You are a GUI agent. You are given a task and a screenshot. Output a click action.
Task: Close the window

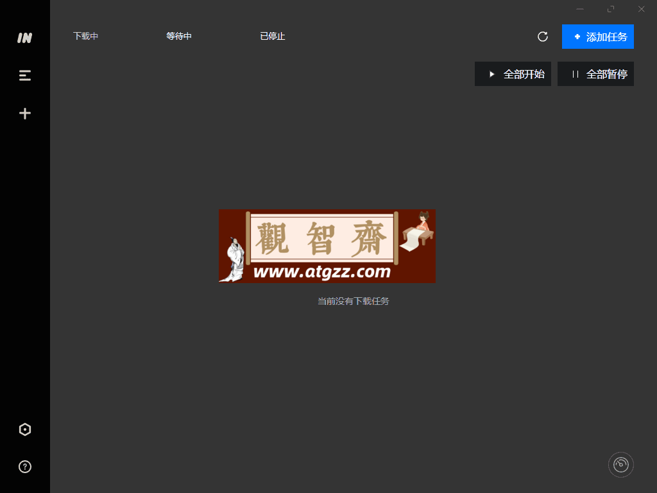tap(641, 9)
